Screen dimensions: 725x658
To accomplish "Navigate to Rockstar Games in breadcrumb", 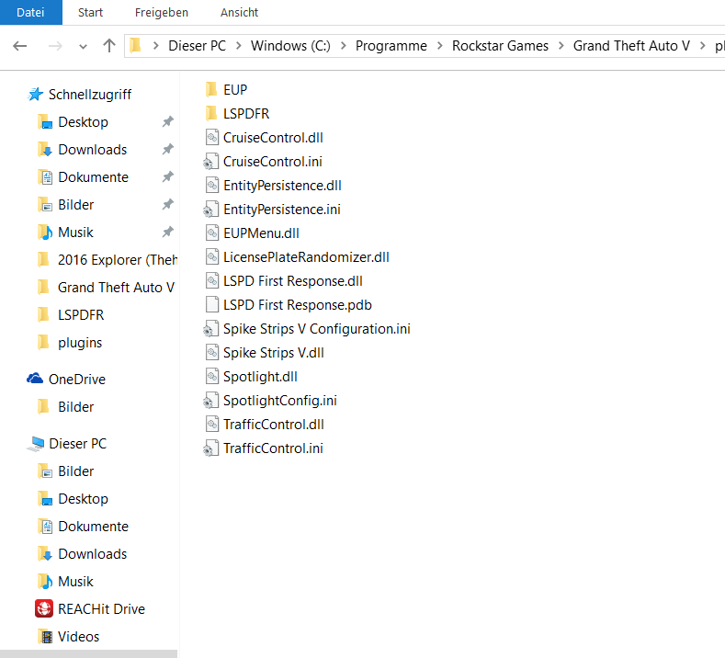I will (x=500, y=46).
